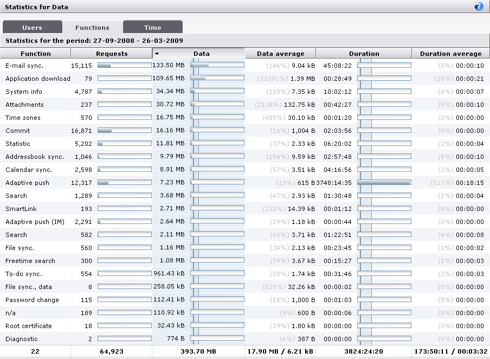Click the E-mail sync. requests bar
The height and width of the screenshot is (359, 490).
(124, 66)
